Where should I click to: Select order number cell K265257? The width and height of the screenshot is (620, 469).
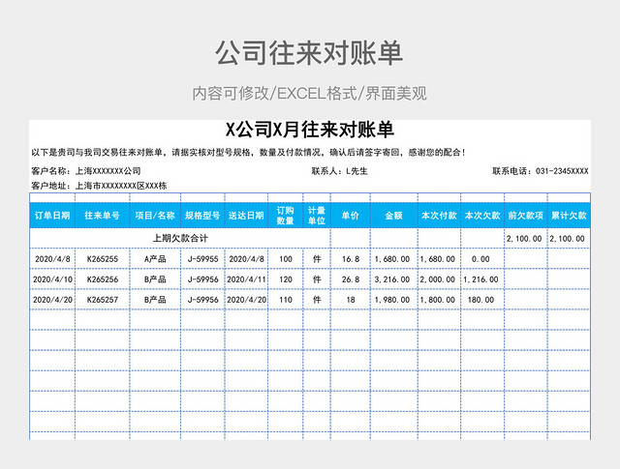tap(103, 300)
